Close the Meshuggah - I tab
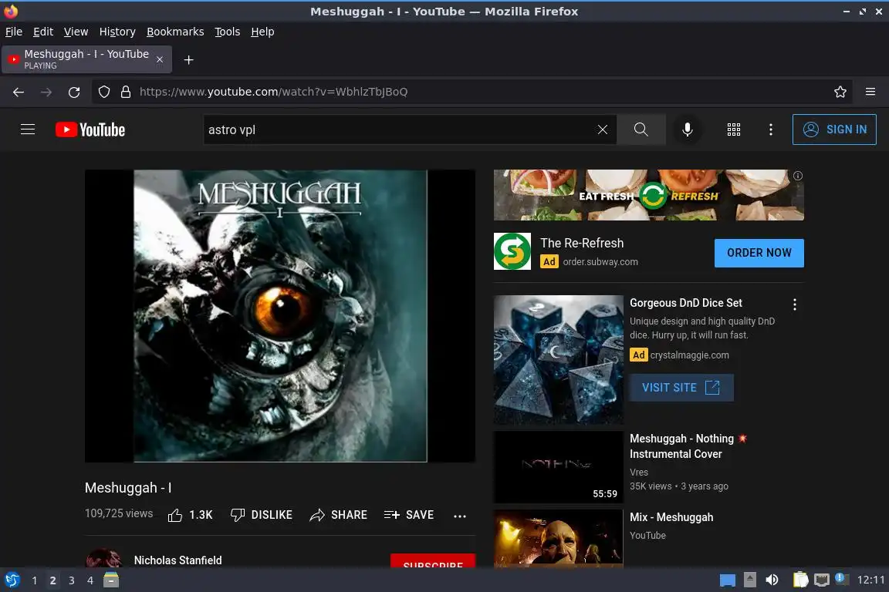889x592 pixels. click(x=160, y=59)
